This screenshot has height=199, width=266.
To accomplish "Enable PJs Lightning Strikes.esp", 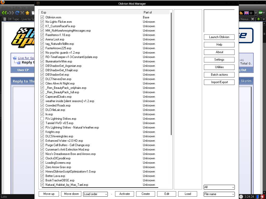I will (x=42, y=119).
